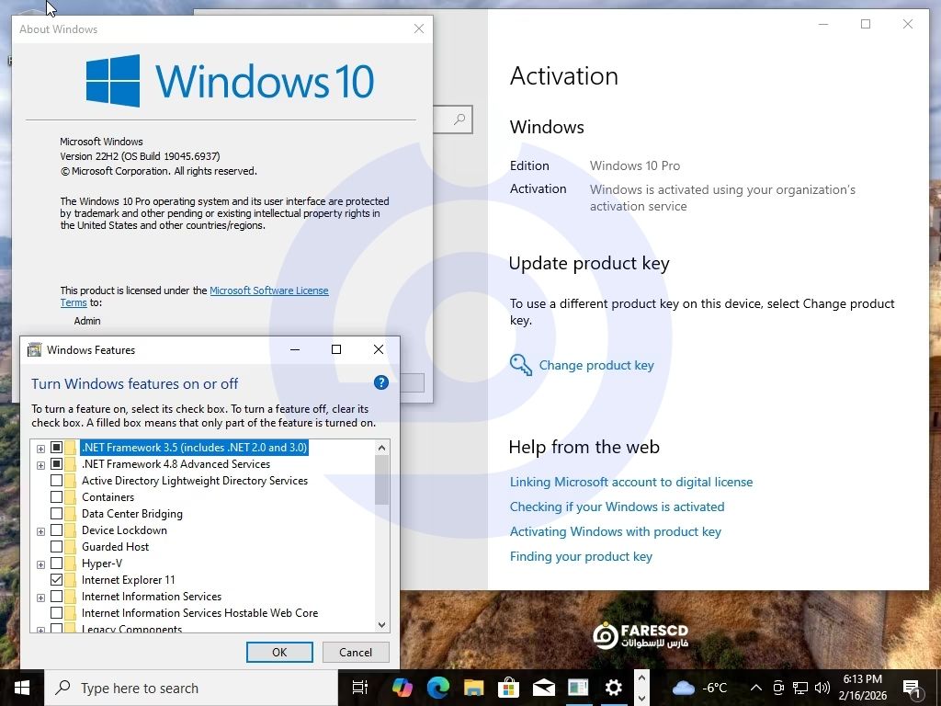Image resolution: width=941 pixels, height=706 pixels.
Task: Check the Guarded Host feature box
Action: click(x=57, y=547)
